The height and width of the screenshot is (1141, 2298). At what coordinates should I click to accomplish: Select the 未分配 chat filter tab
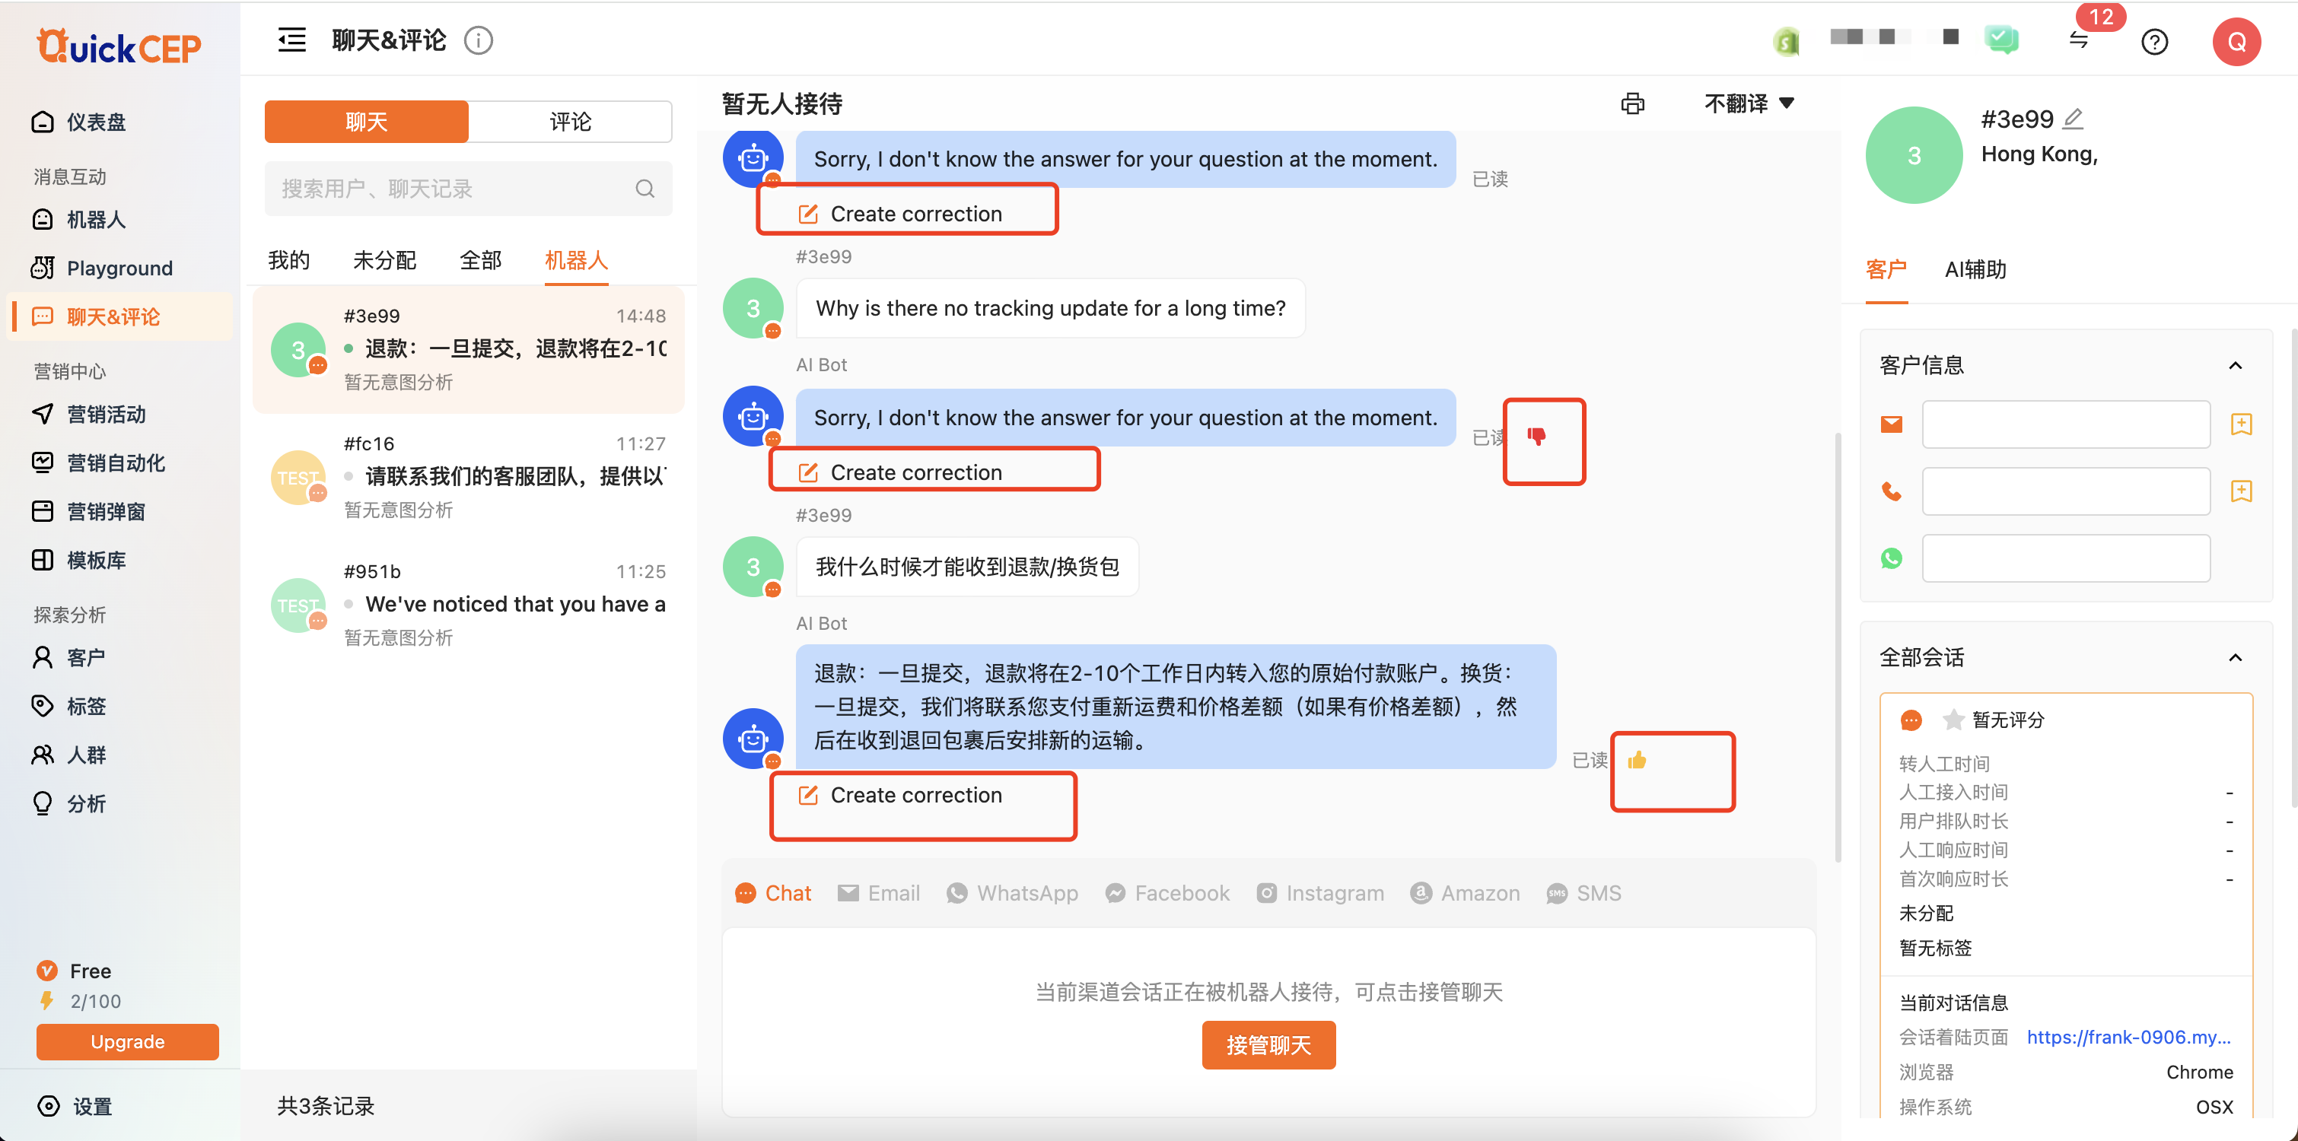pyautogui.click(x=384, y=259)
